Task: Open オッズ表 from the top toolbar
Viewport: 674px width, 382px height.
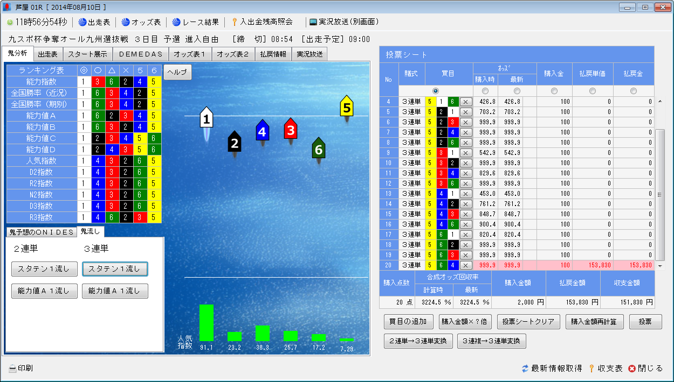Action: coord(141,22)
